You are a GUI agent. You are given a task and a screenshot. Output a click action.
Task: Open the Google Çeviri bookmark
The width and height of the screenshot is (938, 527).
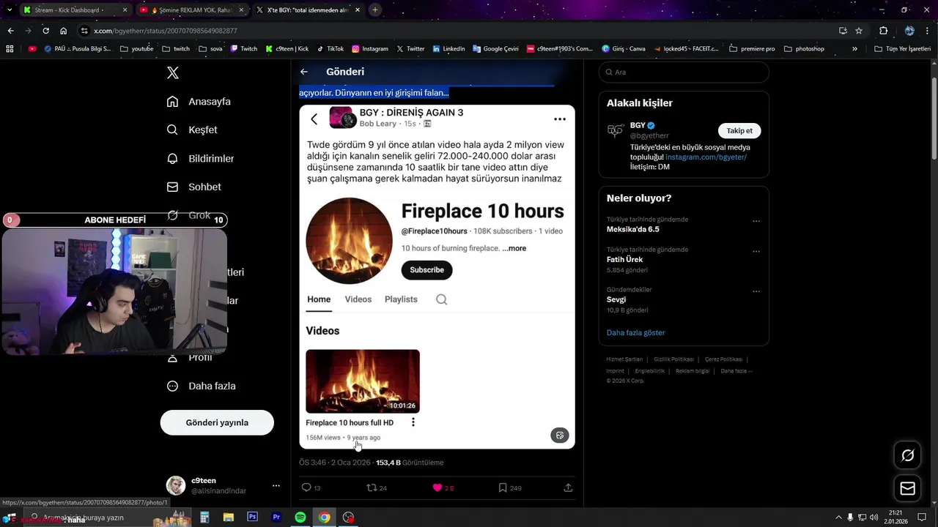pyautogui.click(x=495, y=49)
